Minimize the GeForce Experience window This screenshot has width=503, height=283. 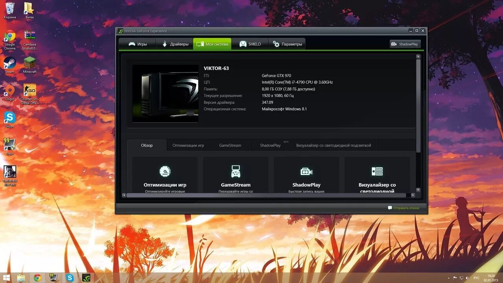pyautogui.click(x=411, y=31)
